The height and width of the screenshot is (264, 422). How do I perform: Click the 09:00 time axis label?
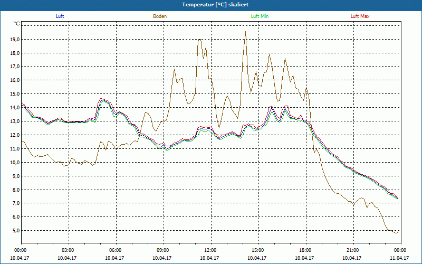tap(164, 250)
